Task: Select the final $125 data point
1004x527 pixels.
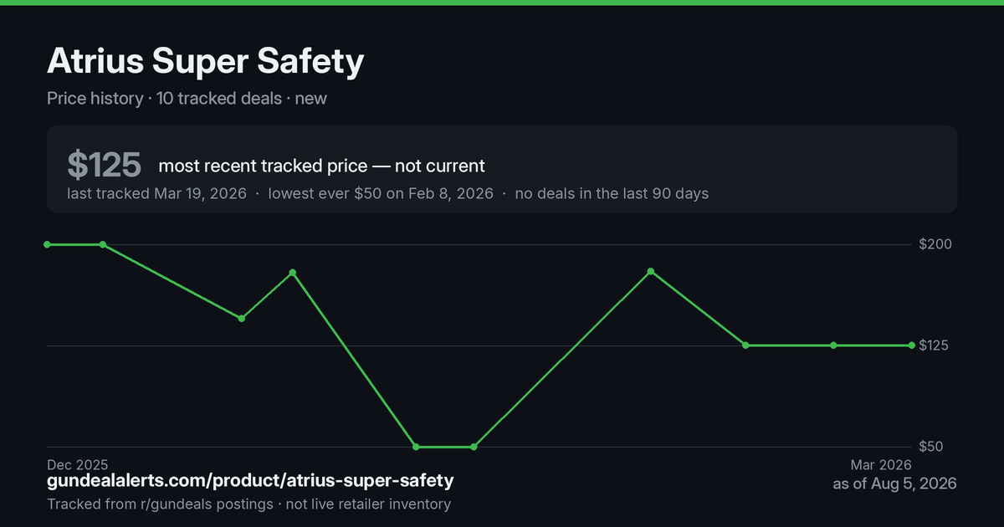Action: click(x=912, y=345)
